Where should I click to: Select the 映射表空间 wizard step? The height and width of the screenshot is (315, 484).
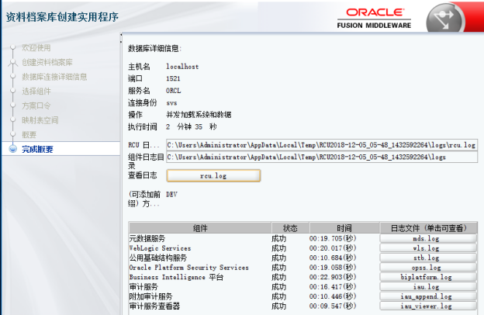click(x=40, y=120)
